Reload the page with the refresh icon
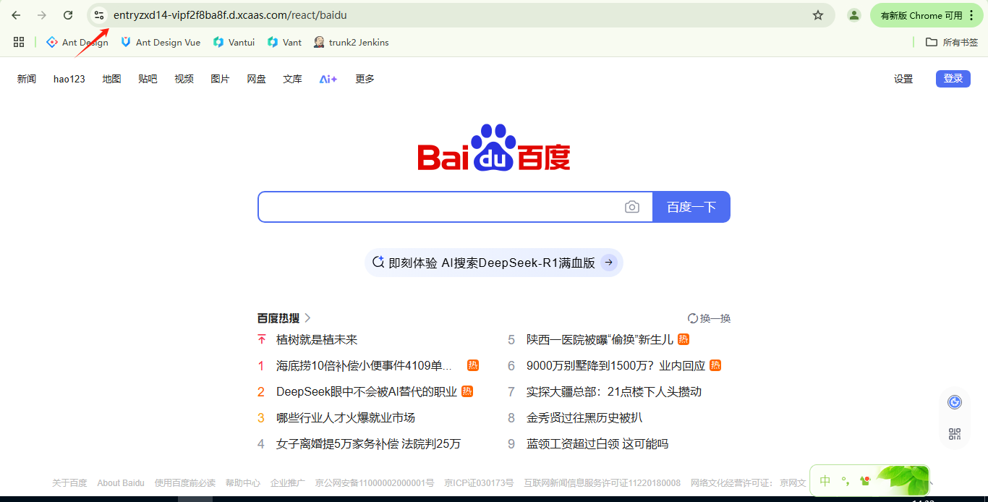The height and width of the screenshot is (502, 988). (68, 15)
